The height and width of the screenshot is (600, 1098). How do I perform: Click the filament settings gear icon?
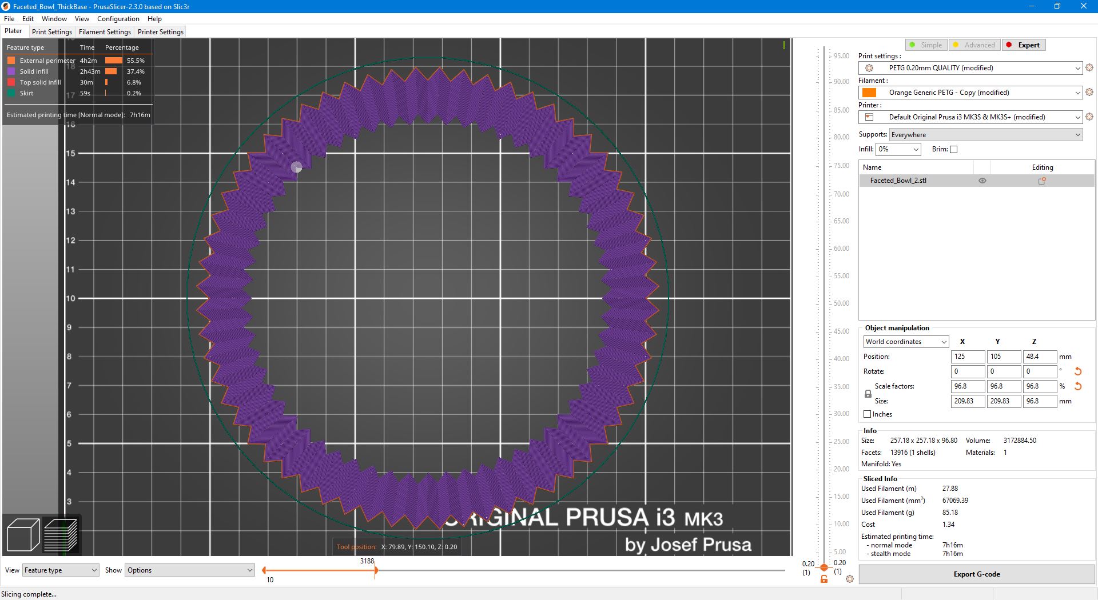tap(1089, 92)
